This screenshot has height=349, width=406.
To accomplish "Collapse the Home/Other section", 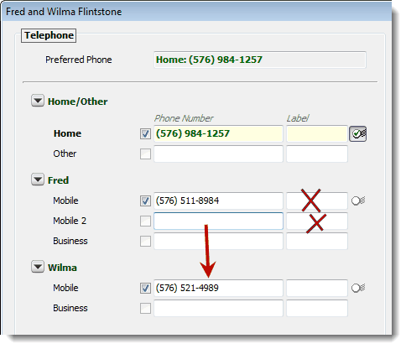I will (x=38, y=101).
